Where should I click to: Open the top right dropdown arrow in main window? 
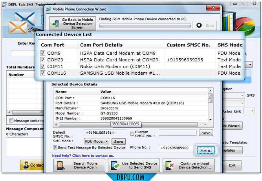coord(250,64)
